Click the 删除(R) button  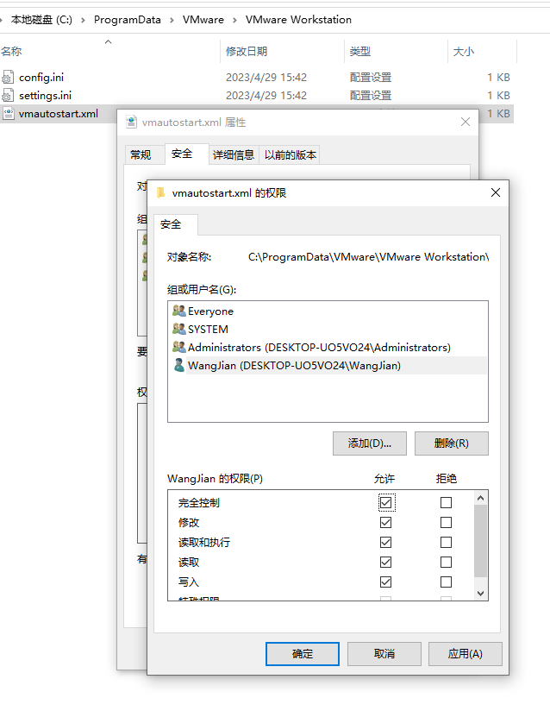pos(452,443)
